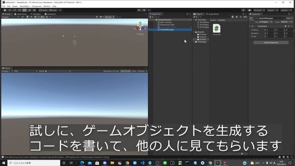Toggle Maximize On Play
The image size is (295, 166).
coord(111,71)
